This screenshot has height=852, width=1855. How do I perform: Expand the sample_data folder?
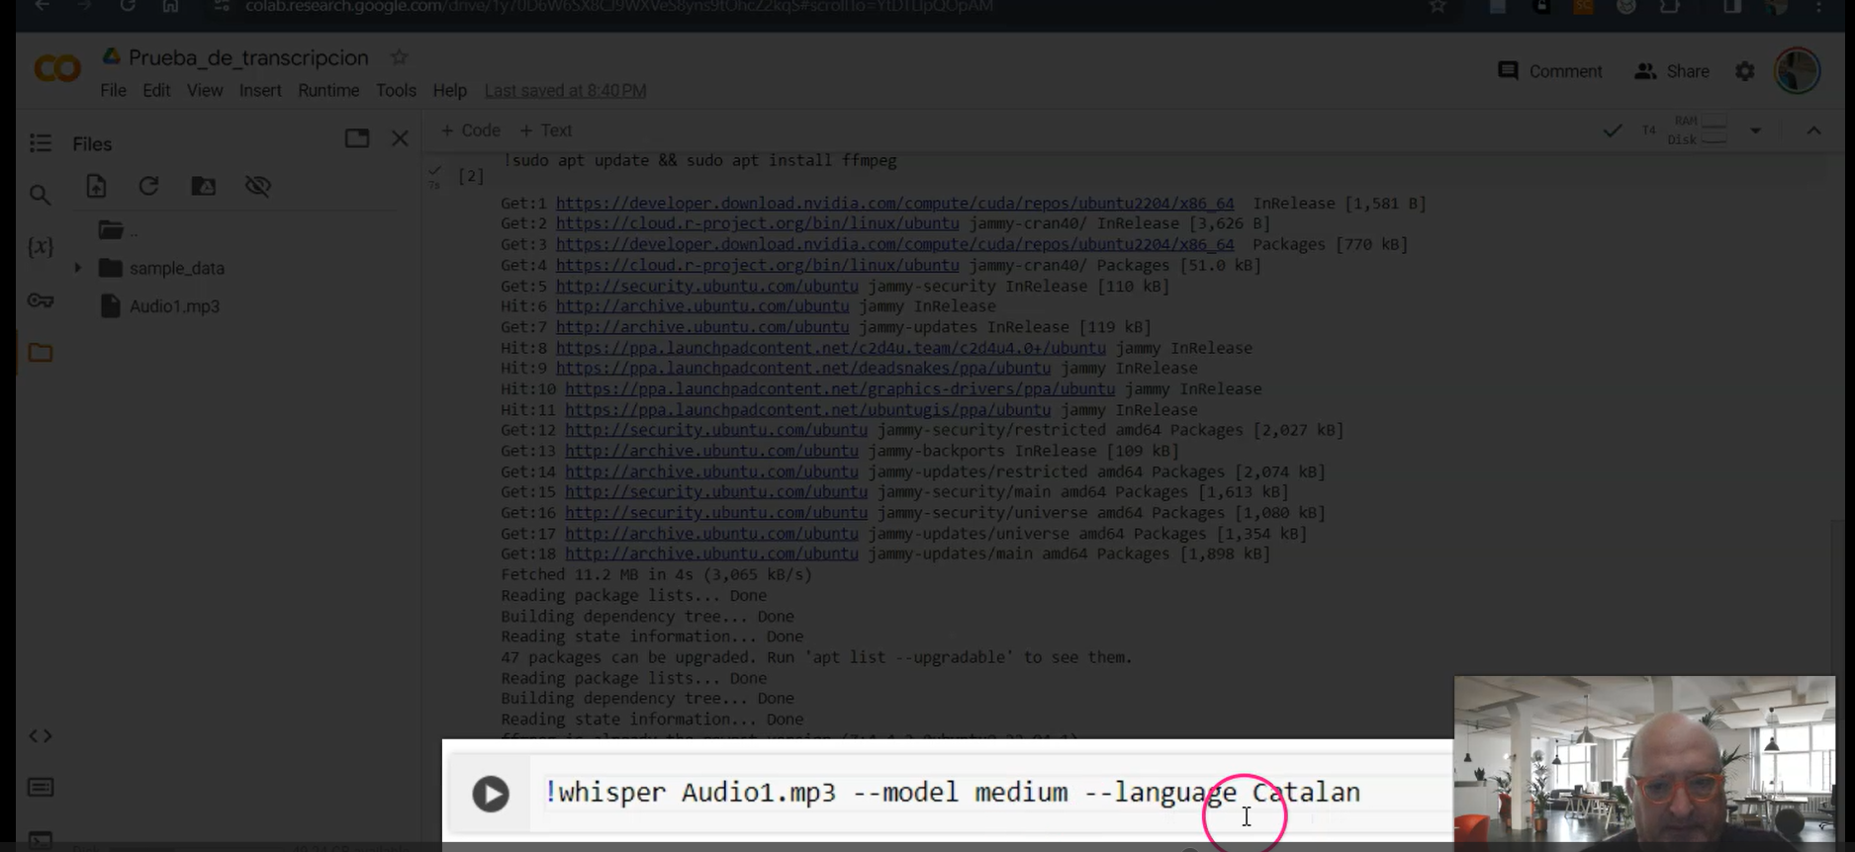coord(77,268)
